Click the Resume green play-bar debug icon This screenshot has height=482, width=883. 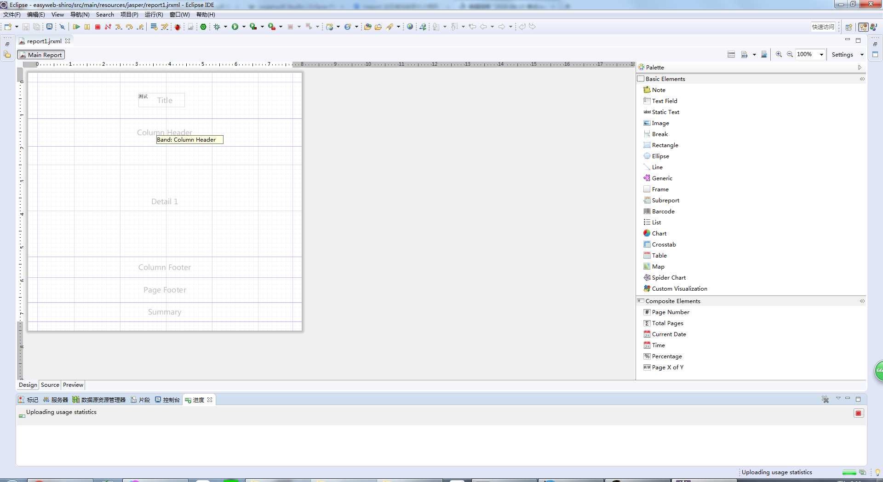(76, 27)
